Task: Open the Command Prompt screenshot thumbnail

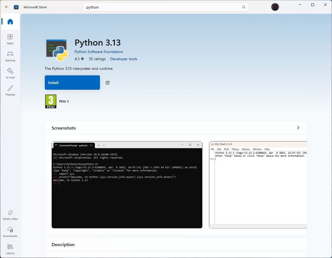Action: pyautogui.click(x=127, y=185)
